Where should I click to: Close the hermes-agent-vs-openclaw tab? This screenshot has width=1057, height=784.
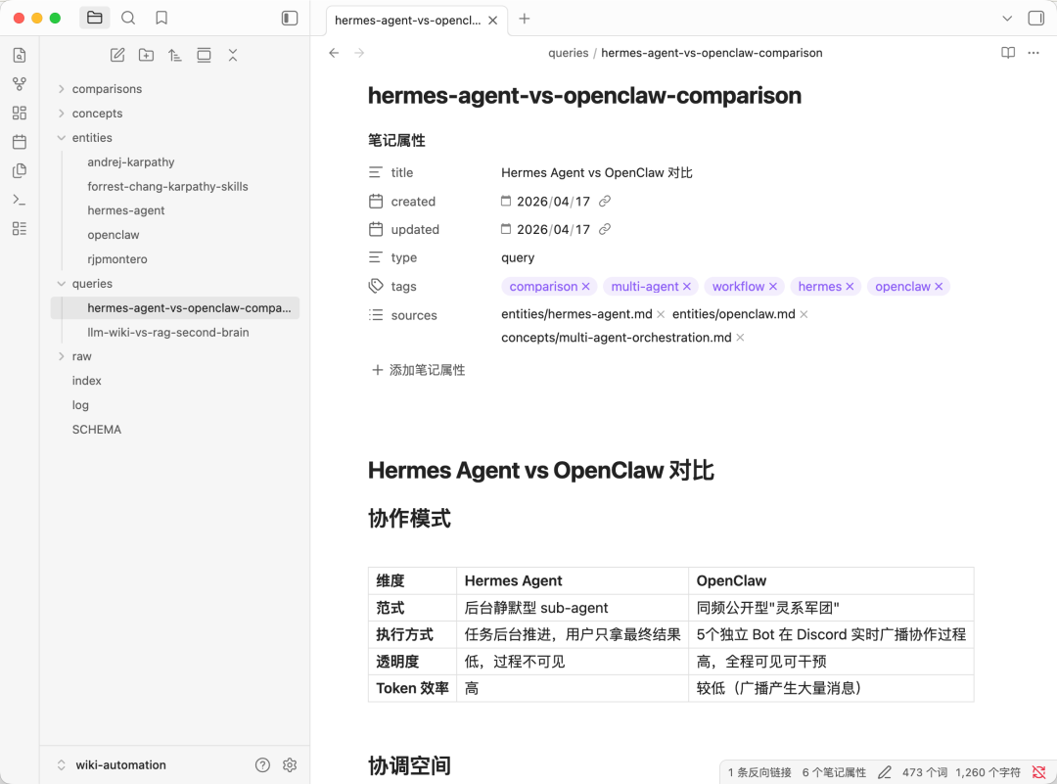pyautogui.click(x=492, y=21)
